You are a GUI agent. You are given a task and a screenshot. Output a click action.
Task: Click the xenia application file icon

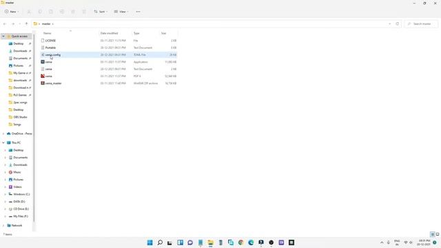[43, 62]
